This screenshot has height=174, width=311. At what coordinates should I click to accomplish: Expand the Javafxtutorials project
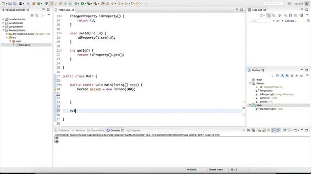coord(3,19)
